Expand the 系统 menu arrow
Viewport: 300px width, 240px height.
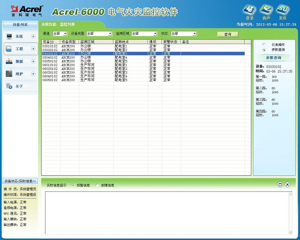tap(33, 36)
